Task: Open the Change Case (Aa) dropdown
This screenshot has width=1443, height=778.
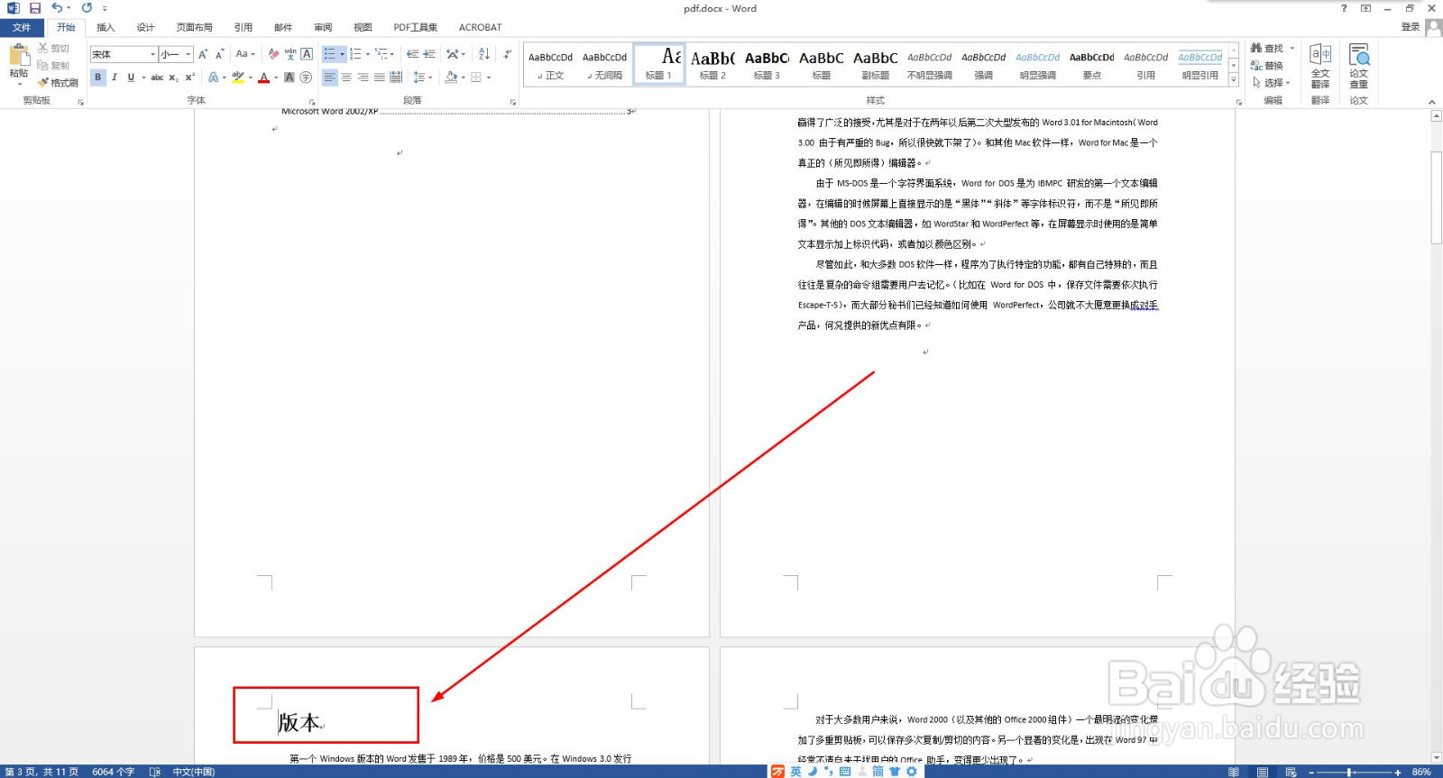Action: point(245,54)
